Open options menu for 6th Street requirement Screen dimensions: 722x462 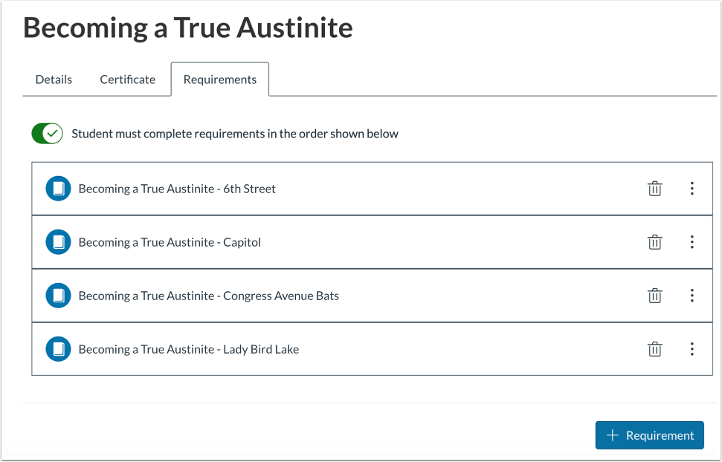(x=692, y=189)
